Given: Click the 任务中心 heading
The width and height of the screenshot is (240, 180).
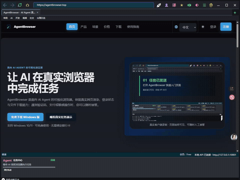Looking at the screenshot, I should pyautogui.click(x=18, y=160).
